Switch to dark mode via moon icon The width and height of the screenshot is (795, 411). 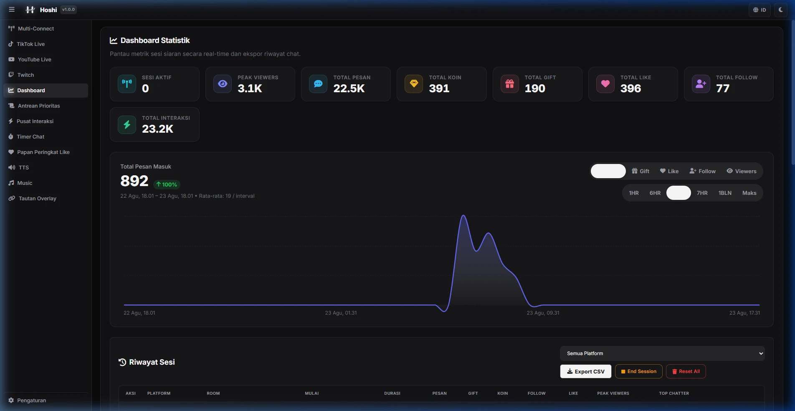pyautogui.click(x=780, y=10)
